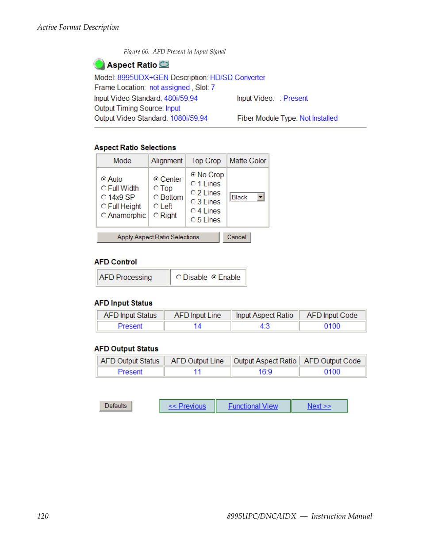The height and width of the screenshot is (546, 422).
Task: Click the Cancel button
Action: (x=237, y=237)
